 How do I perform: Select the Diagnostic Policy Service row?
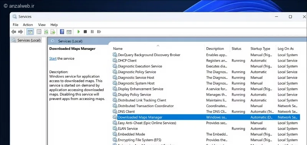click(206, 72)
